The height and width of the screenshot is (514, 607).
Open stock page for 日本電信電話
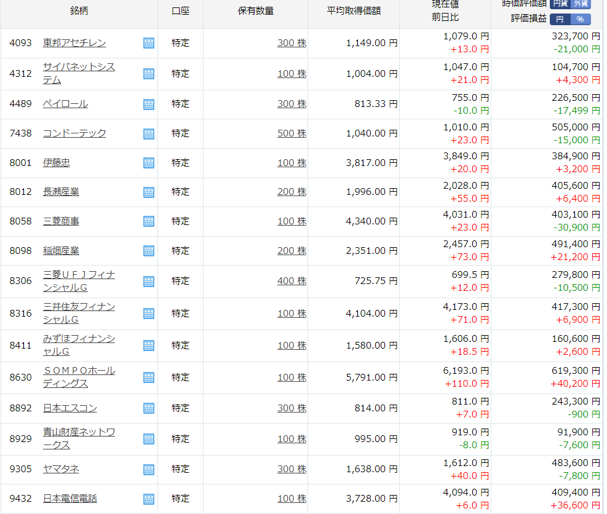[70, 498]
